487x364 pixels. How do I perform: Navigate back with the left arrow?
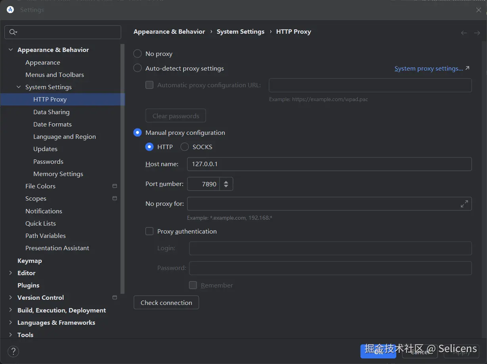[464, 33]
